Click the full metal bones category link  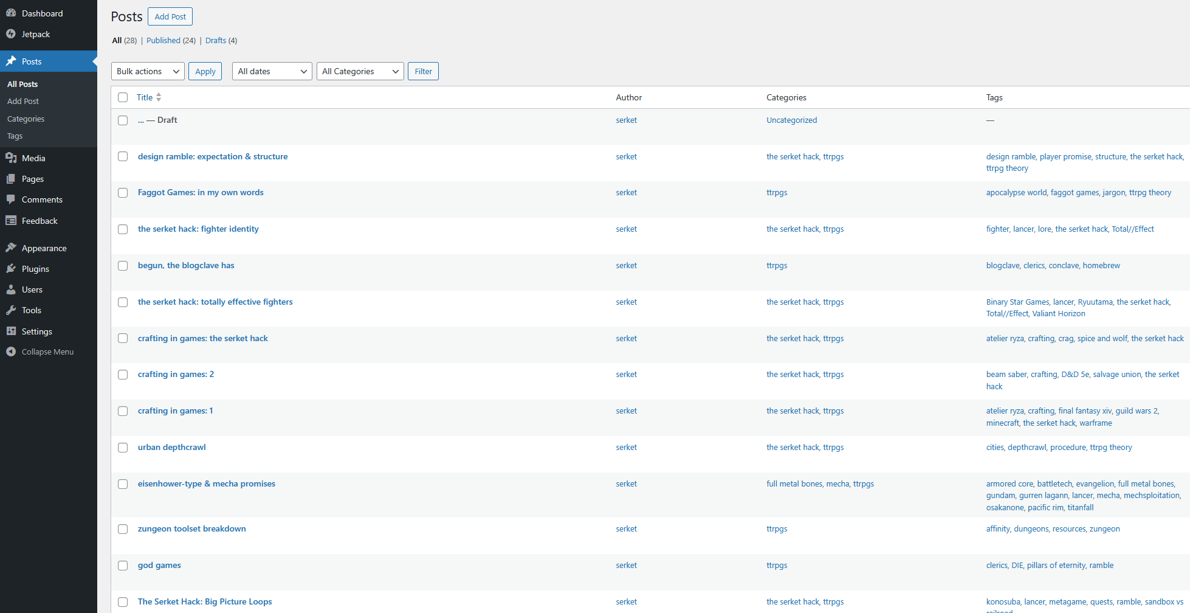point(794,483)
